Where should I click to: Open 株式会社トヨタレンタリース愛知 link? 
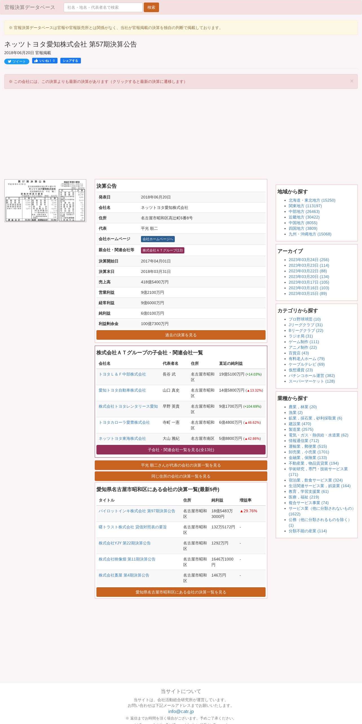coord(128,406)
